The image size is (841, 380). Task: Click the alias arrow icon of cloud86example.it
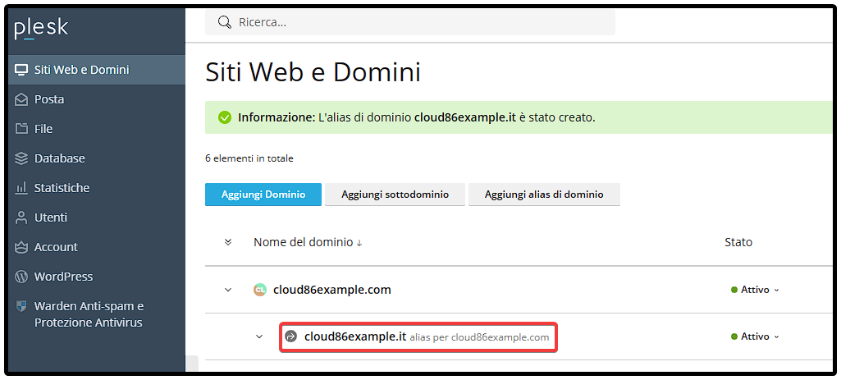[290, 337]
